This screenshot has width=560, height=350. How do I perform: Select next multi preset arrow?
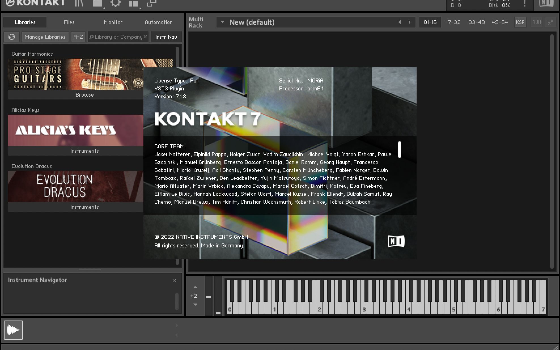pyautogui.click(x=410, y=22)
